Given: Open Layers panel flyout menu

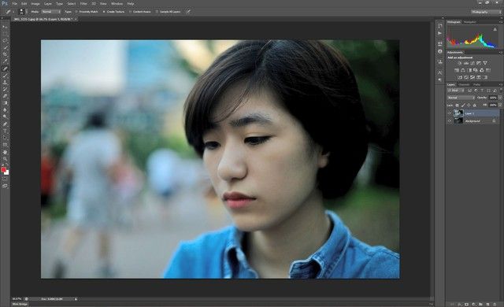Looking at the screenshot, I should pyautogui.click(x=501, y=85).
